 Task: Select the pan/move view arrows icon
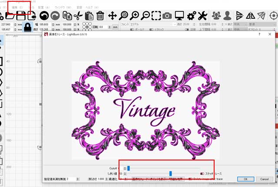(113, 16)
